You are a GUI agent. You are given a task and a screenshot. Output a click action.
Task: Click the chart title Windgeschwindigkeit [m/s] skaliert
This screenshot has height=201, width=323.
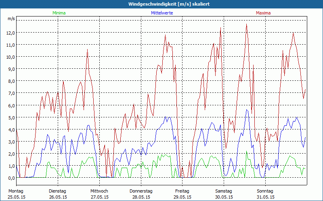(169, 4)
